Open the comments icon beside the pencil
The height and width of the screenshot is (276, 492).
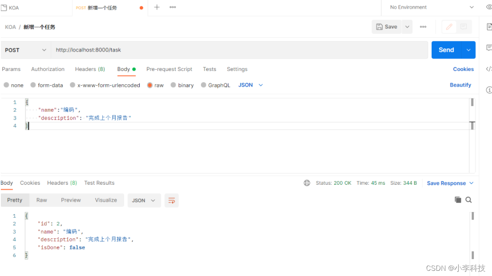[463, 27]
